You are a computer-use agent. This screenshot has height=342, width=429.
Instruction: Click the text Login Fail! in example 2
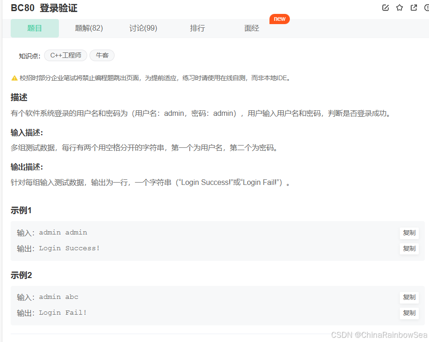63,313
